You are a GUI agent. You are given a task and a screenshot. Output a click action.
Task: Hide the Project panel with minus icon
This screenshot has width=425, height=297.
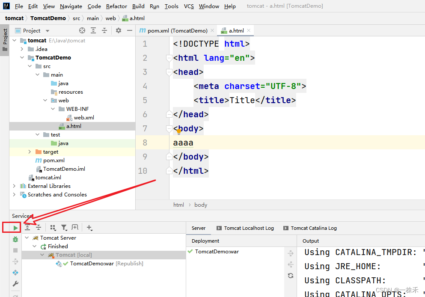(x=130, y=31)
